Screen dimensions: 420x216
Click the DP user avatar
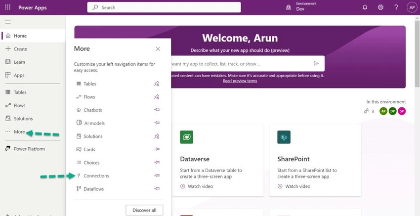coord(393,111)
